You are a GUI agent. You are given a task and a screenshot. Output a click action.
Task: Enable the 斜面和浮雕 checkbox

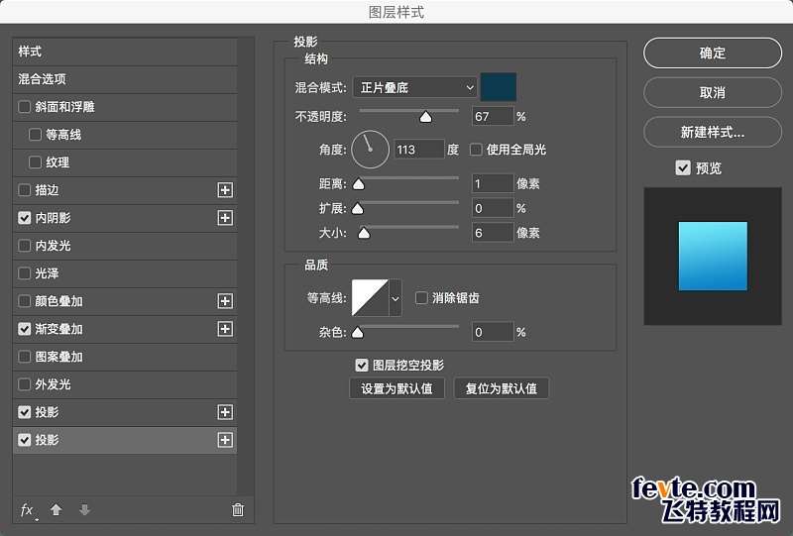coord(24,107)
